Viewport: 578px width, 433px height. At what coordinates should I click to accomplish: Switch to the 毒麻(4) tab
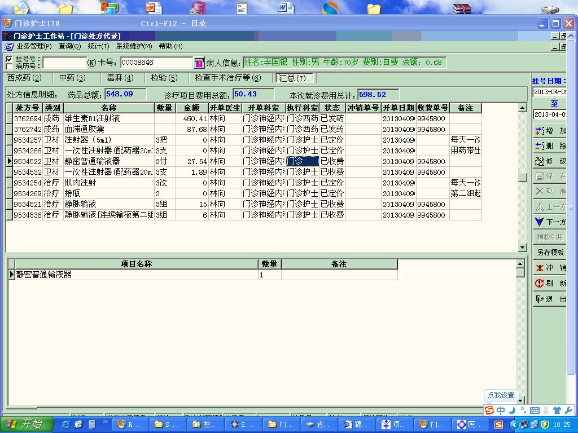pos(120,78)
